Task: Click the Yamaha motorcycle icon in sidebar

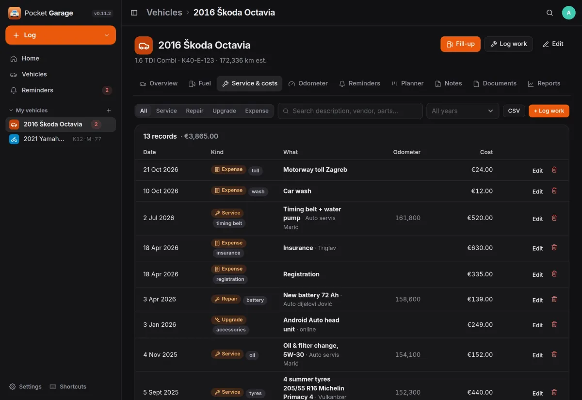Action: [14, 139]
